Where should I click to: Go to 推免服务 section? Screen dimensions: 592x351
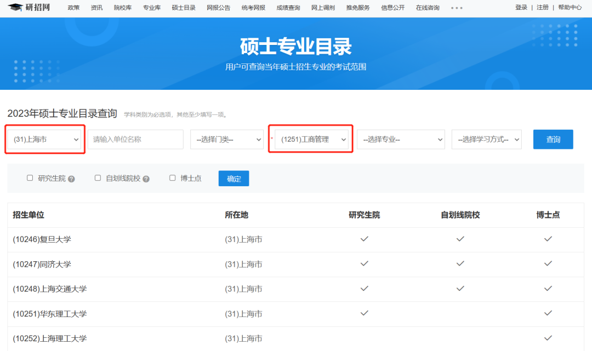coord(358,8)
